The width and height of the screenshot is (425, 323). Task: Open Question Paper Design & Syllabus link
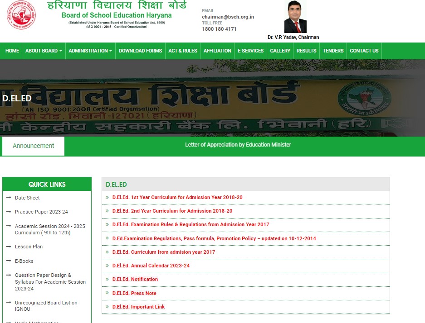[x=50, y=282]
